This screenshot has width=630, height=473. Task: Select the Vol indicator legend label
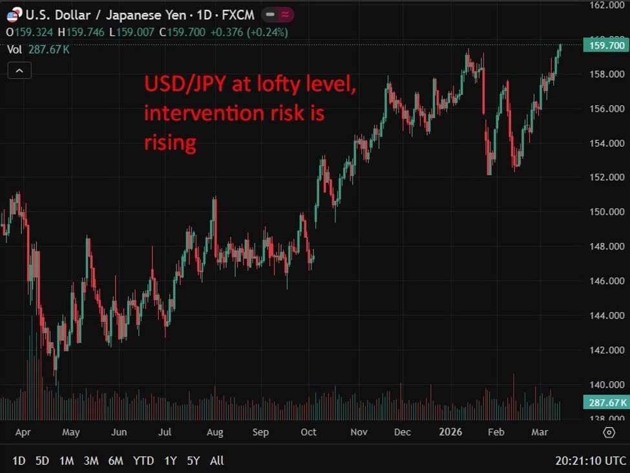click(x=14, y=49)
